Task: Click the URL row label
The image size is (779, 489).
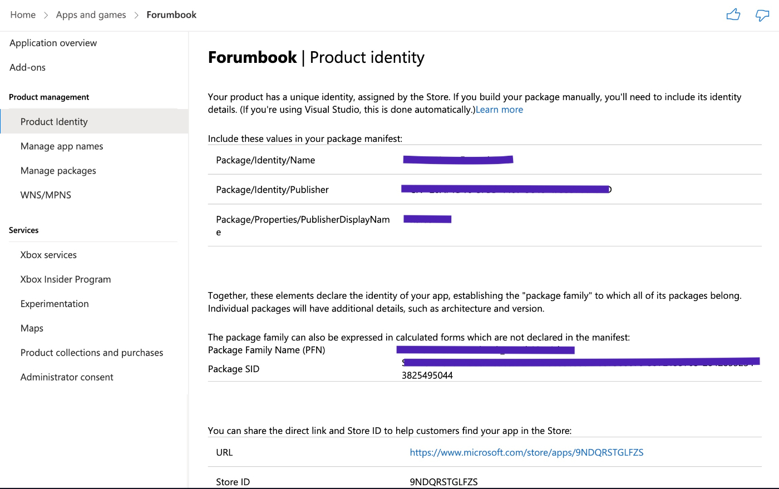Action: pyautogui.click(x=224, y=452)
